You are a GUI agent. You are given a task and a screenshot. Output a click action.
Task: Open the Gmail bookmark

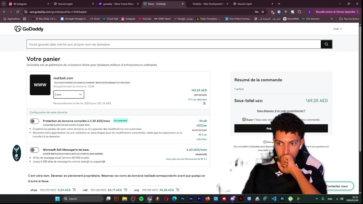coord(94,19)
